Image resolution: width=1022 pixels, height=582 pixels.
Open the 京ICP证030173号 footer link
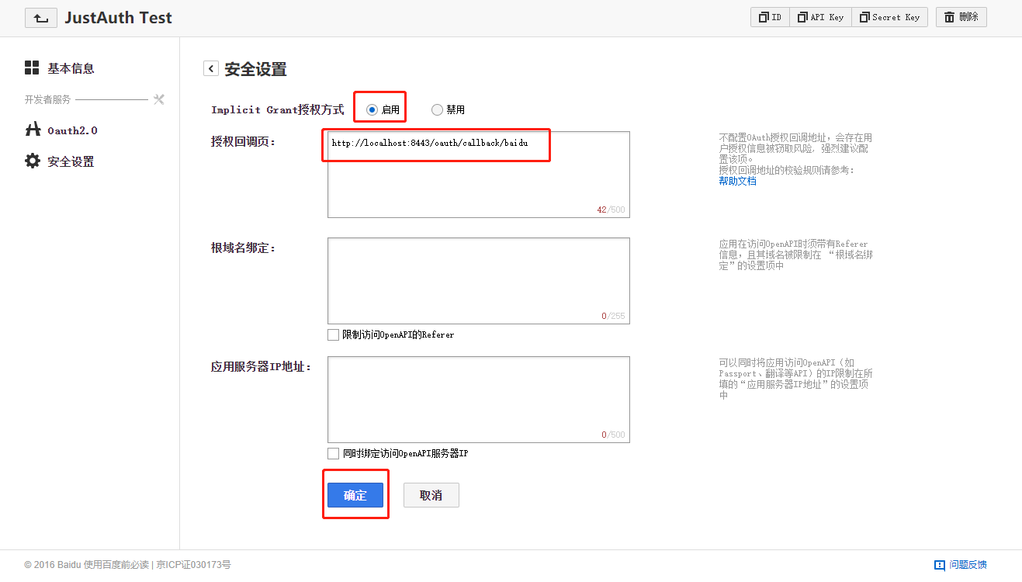click(x=193, y=565)
